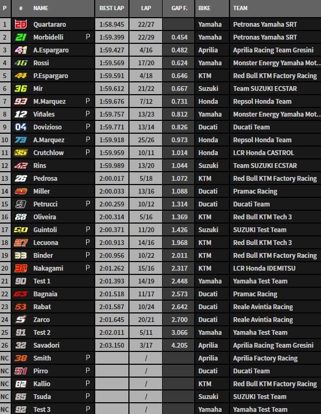Select Dovizioso's number 04 badge
Viewport: 321px width, 414px height.
pos(20,127)
